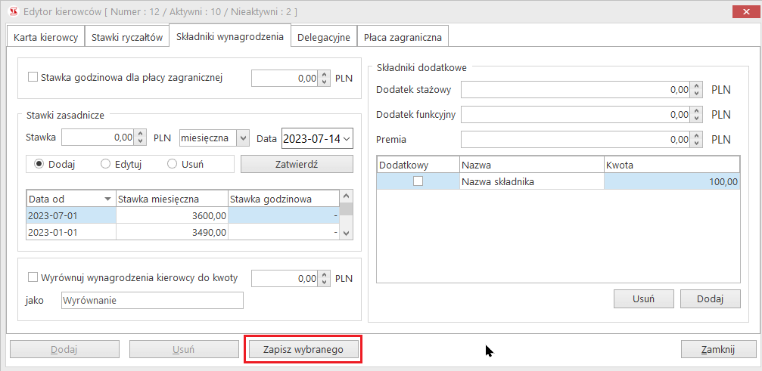Adjust the Stawka value spinner
Screen dimensions: 762x371
point(141,138)
